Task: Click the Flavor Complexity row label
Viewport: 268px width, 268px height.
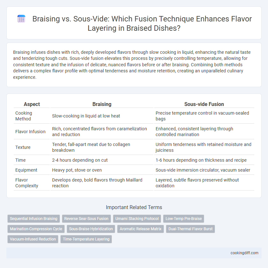Action: coord(27,183)
